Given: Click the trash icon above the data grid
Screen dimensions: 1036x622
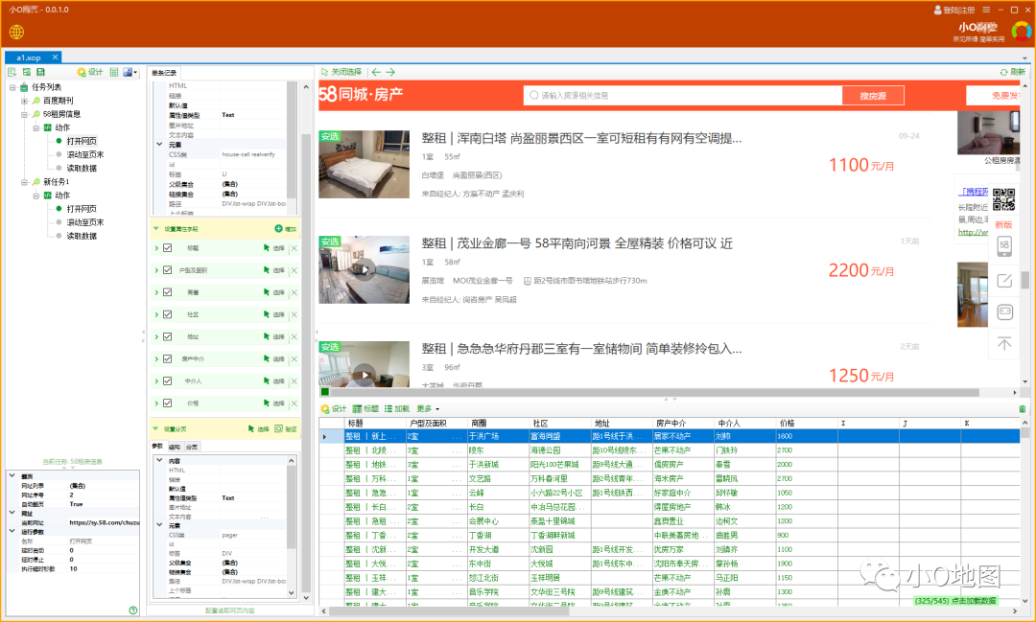Looking at the screenshot, I should 1023,408.
